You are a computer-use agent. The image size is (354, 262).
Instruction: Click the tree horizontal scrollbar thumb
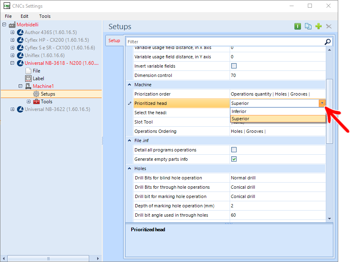pos(48,259)
